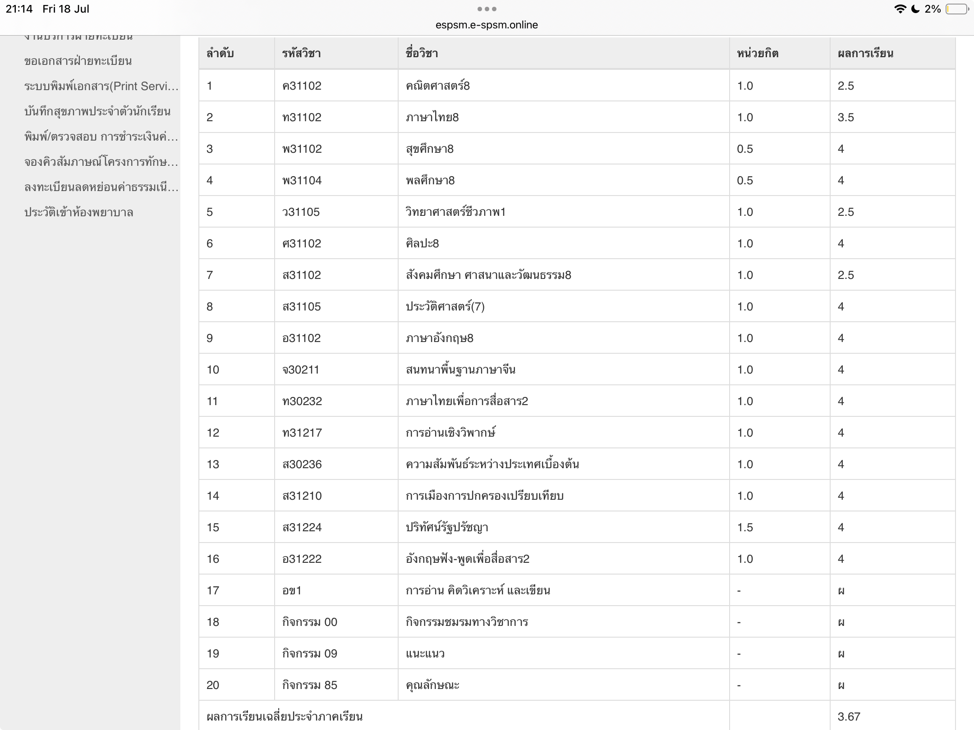The image size is (974, 730).
Task: Select course code อ31102
Action: pyautogui.click(x=301, y=338)
